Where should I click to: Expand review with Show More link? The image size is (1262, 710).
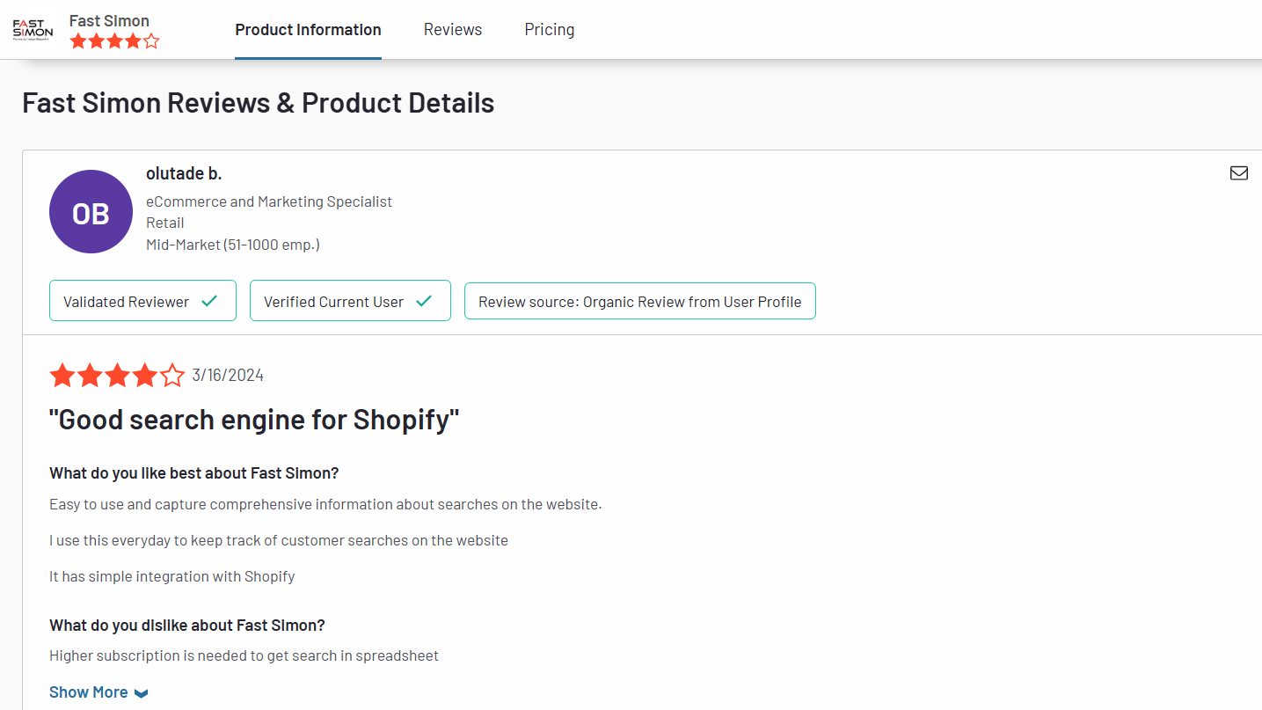coord(89,692)
